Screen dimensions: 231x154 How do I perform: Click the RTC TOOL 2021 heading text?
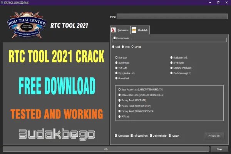tap(69, 25)
